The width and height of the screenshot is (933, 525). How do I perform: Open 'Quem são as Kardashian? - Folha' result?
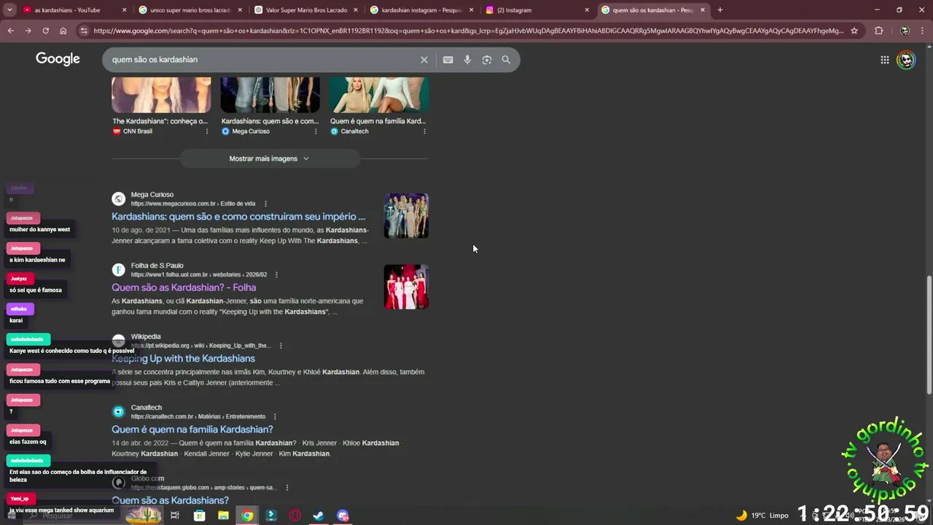tap(184, 287)
